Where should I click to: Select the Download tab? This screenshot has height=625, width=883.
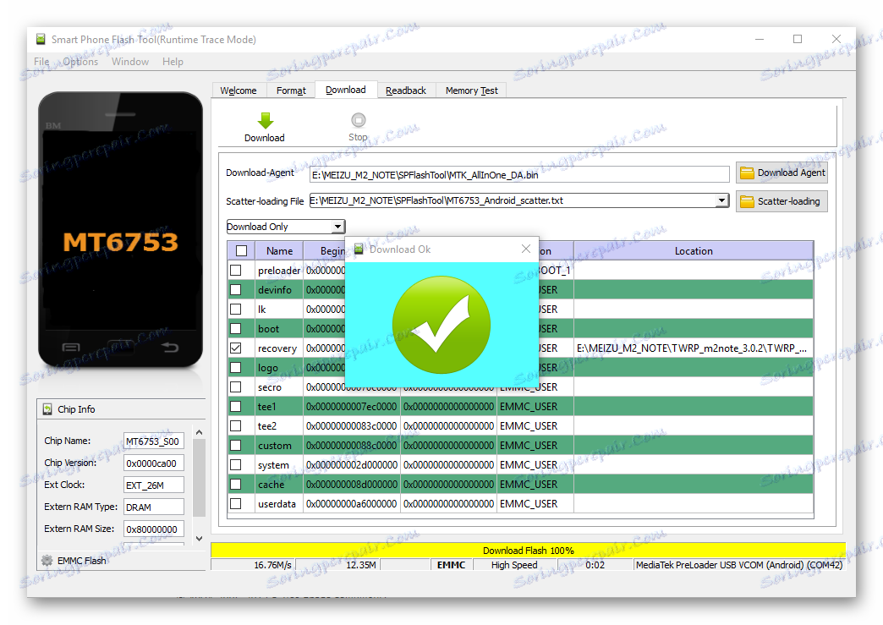point(346,90)
